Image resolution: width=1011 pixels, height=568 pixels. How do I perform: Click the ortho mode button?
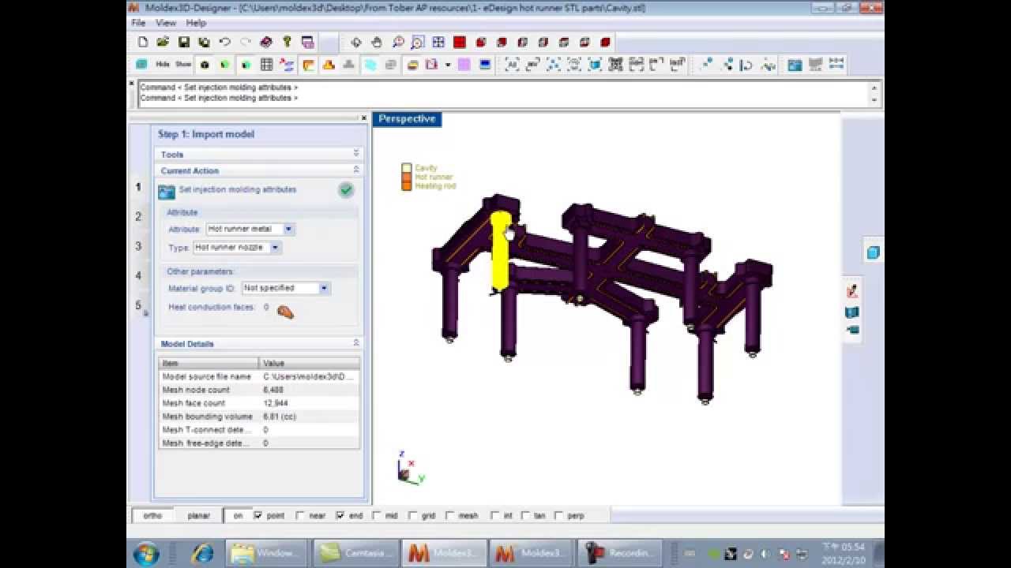coord(152,516)
